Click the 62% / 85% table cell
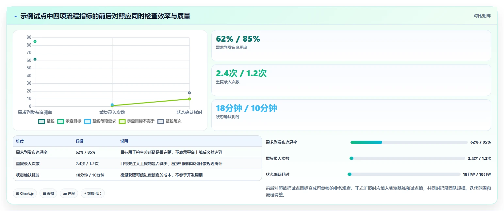Screen dimensions: 504x211 pos(86,152)
